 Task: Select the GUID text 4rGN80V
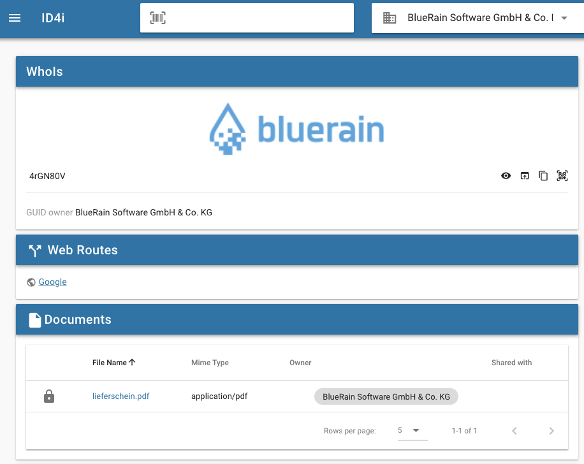47,176
